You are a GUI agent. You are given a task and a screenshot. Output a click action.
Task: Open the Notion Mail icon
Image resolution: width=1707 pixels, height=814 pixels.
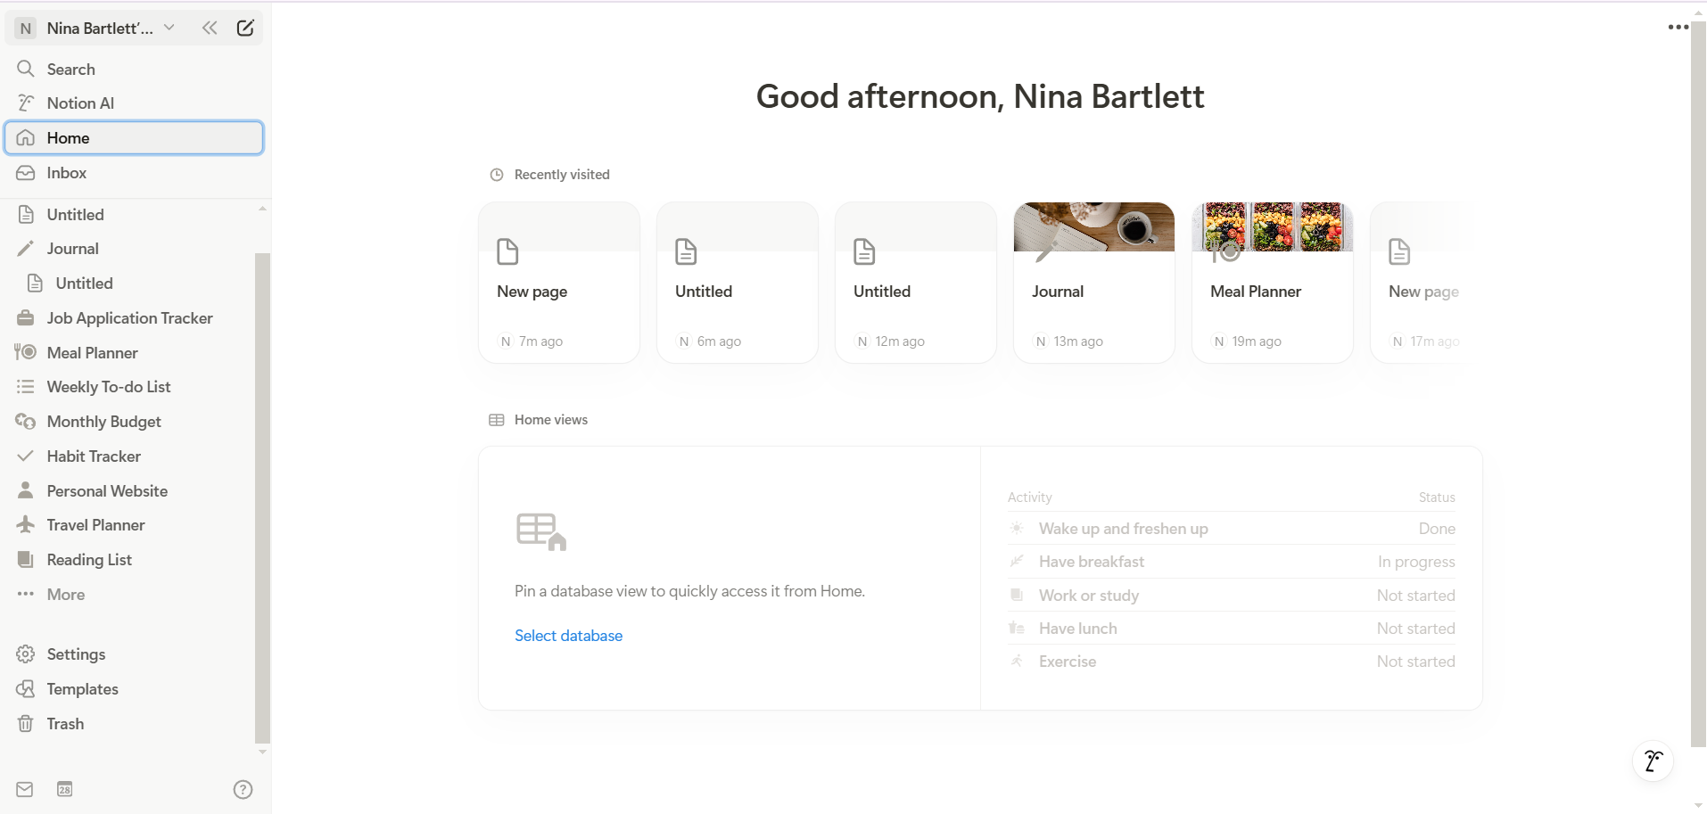coord(25,789)
